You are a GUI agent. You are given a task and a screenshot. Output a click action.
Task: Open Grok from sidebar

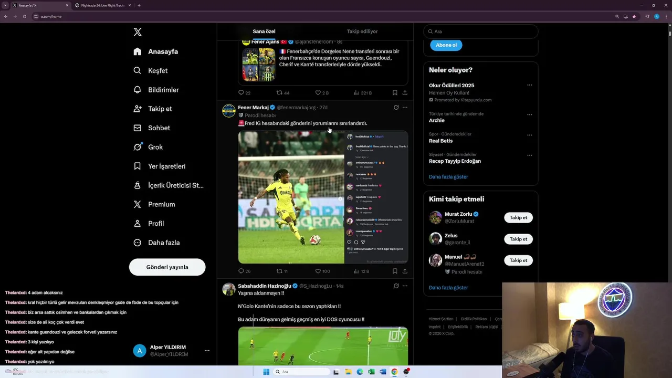(x=148, y=147)
